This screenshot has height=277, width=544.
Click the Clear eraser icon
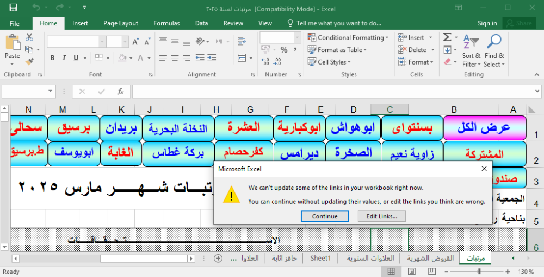[x=448, y=62]
